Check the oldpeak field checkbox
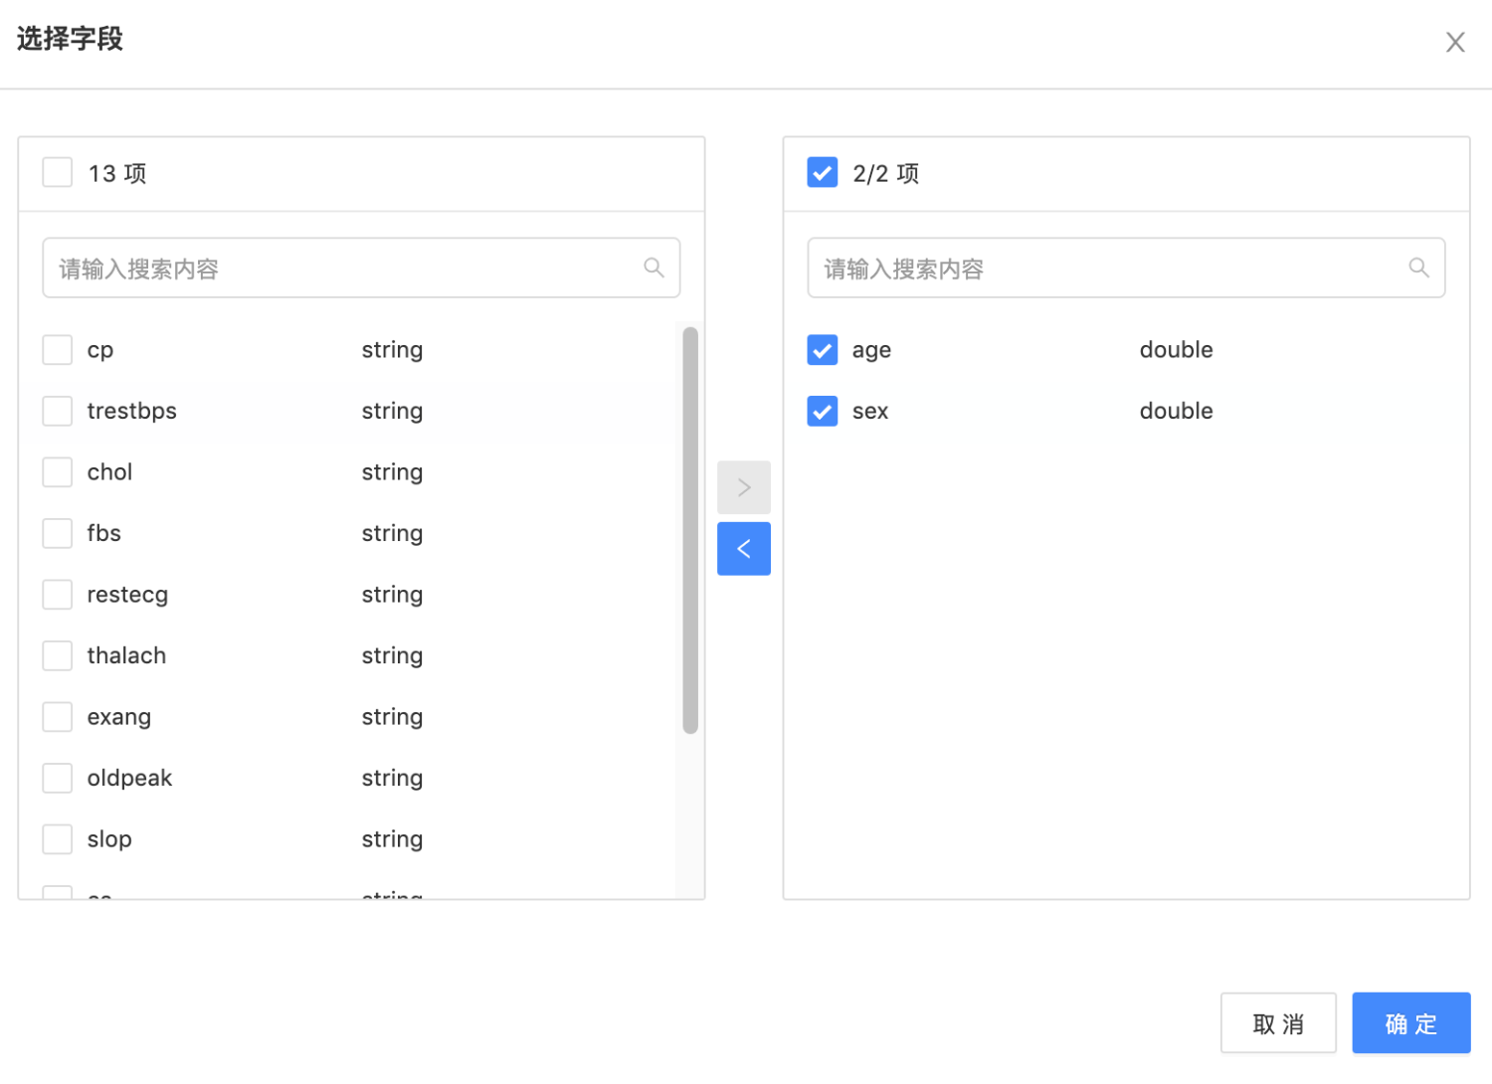Viewport: 1492px width, 1084px height. pos(58,778)
